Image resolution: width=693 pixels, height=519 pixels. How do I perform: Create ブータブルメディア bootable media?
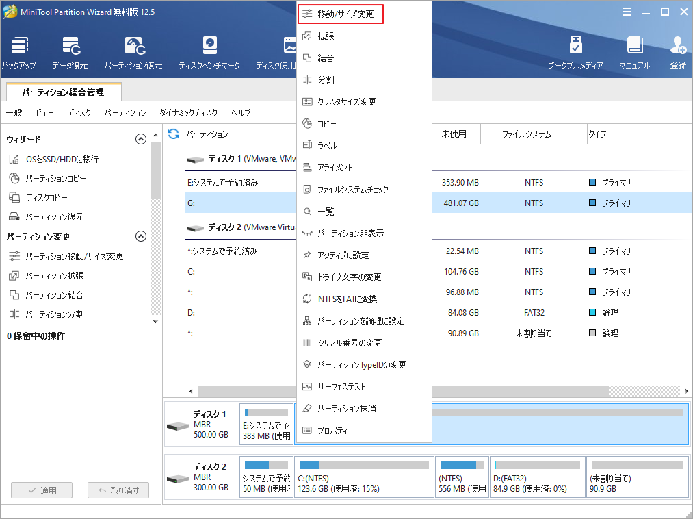coord(575,53)
